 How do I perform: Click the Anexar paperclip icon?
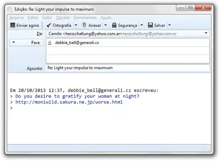[x=84, y=25]
